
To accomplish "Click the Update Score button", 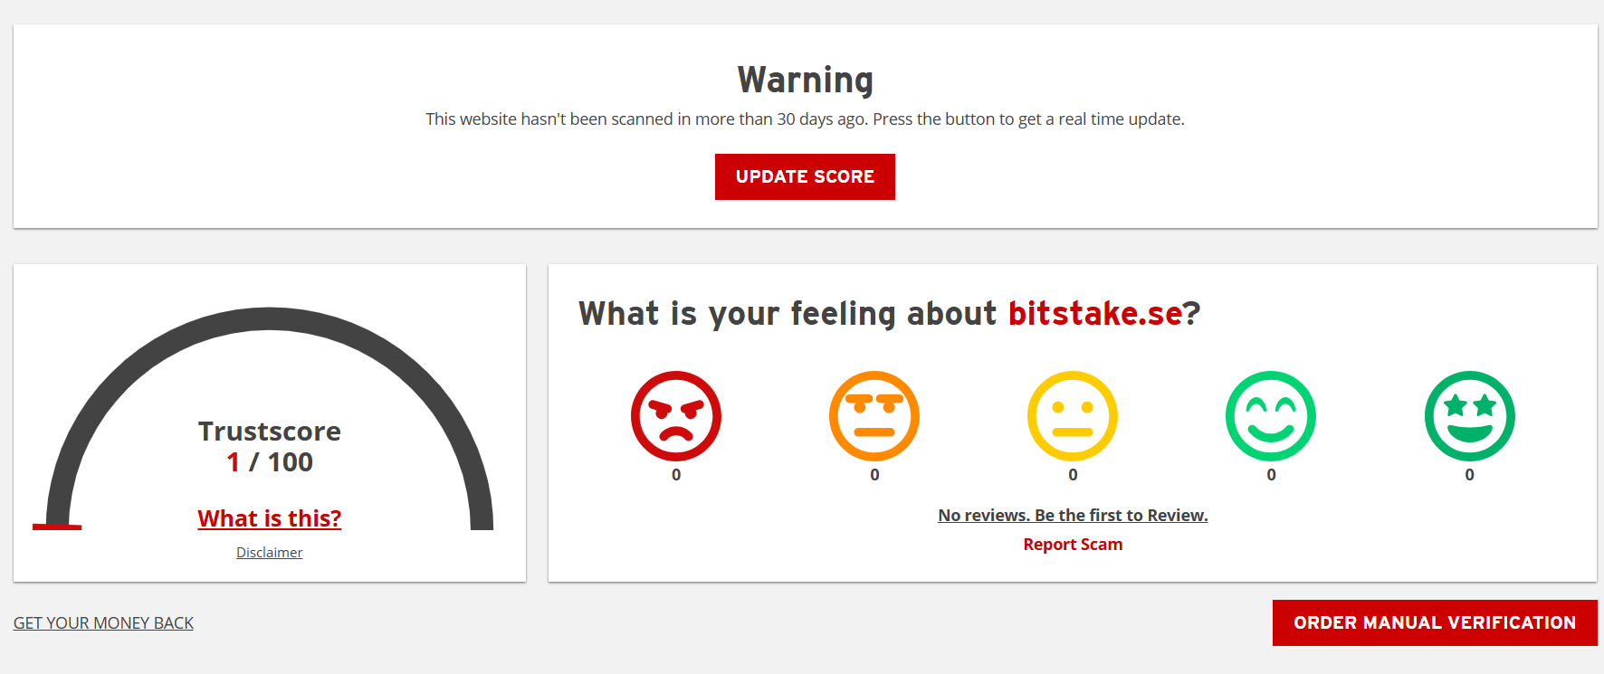I will [x=805, y=176].
